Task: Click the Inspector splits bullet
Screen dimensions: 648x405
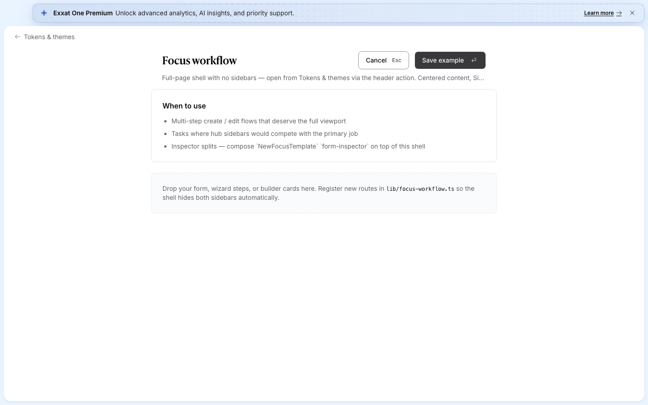Action: click(x=298, y=146)
